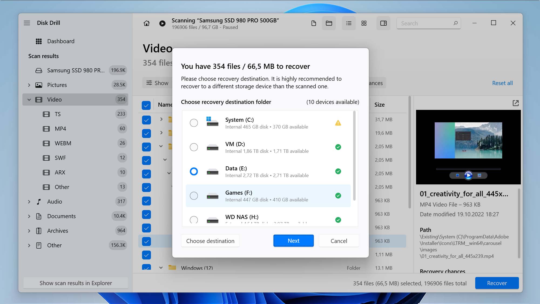
Task: Expand the Audio category
Action: coord(29,202)
